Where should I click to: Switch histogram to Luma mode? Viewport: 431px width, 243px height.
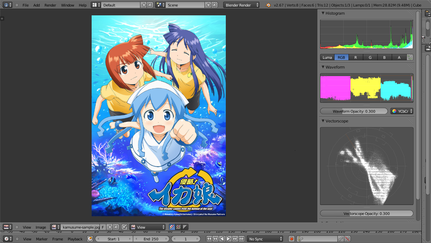pyautogui.click(x=327, y=57)
